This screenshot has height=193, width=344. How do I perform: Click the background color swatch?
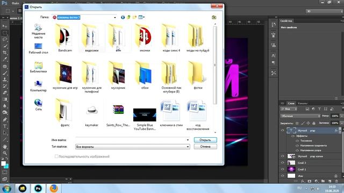point(7,167)
